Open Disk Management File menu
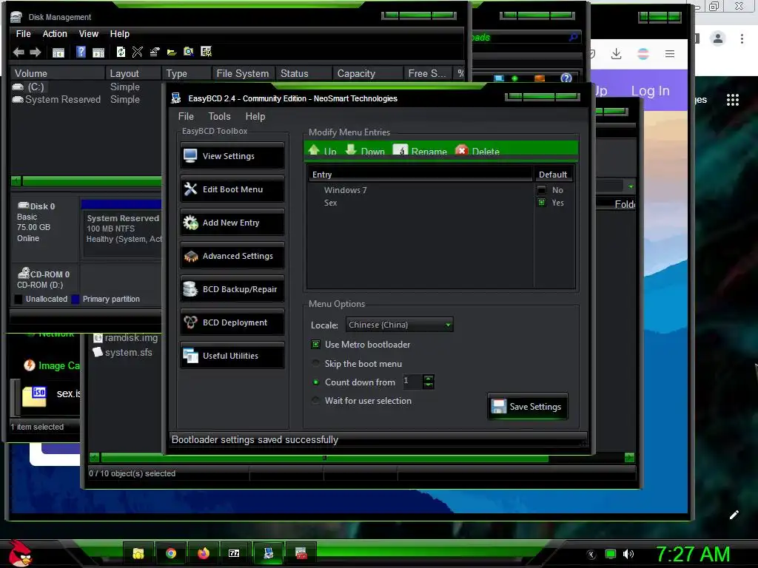 (x=23, y=34)
